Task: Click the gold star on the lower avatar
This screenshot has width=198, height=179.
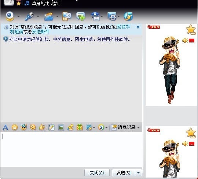Action: (x=191, y=133)
